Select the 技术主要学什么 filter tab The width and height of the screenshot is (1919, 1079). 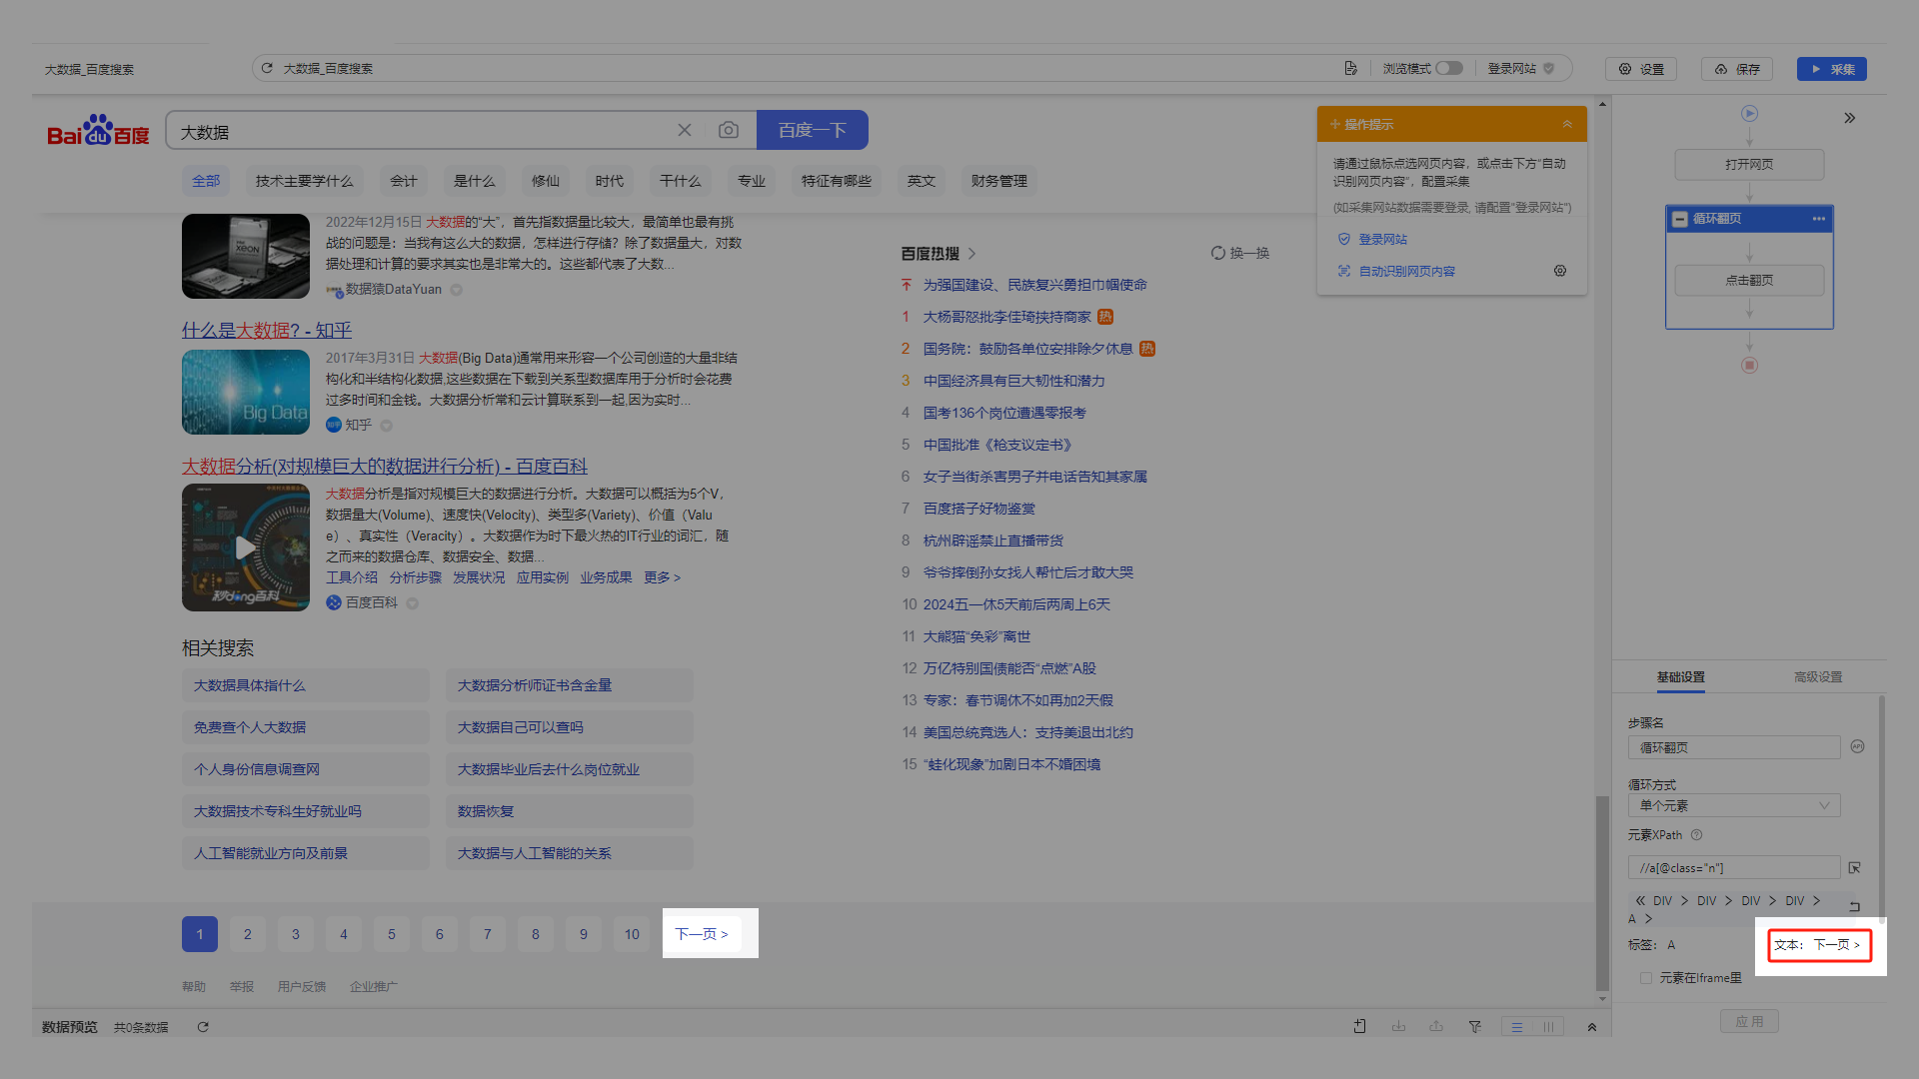[x=305, y=181]
